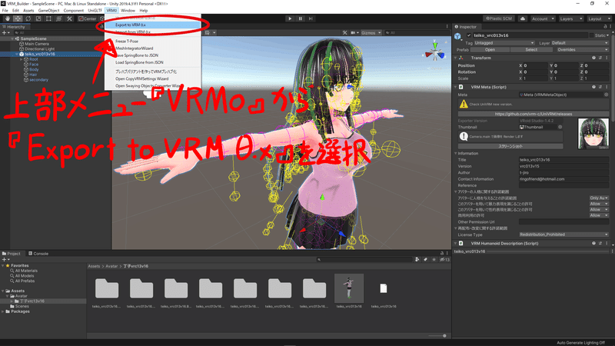Screen dimensions: 615x346
Task: Choose MeshIntegratorWizard menu entry
Action: tap(152, 48)
